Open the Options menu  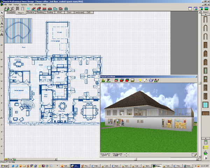point(24,5)
